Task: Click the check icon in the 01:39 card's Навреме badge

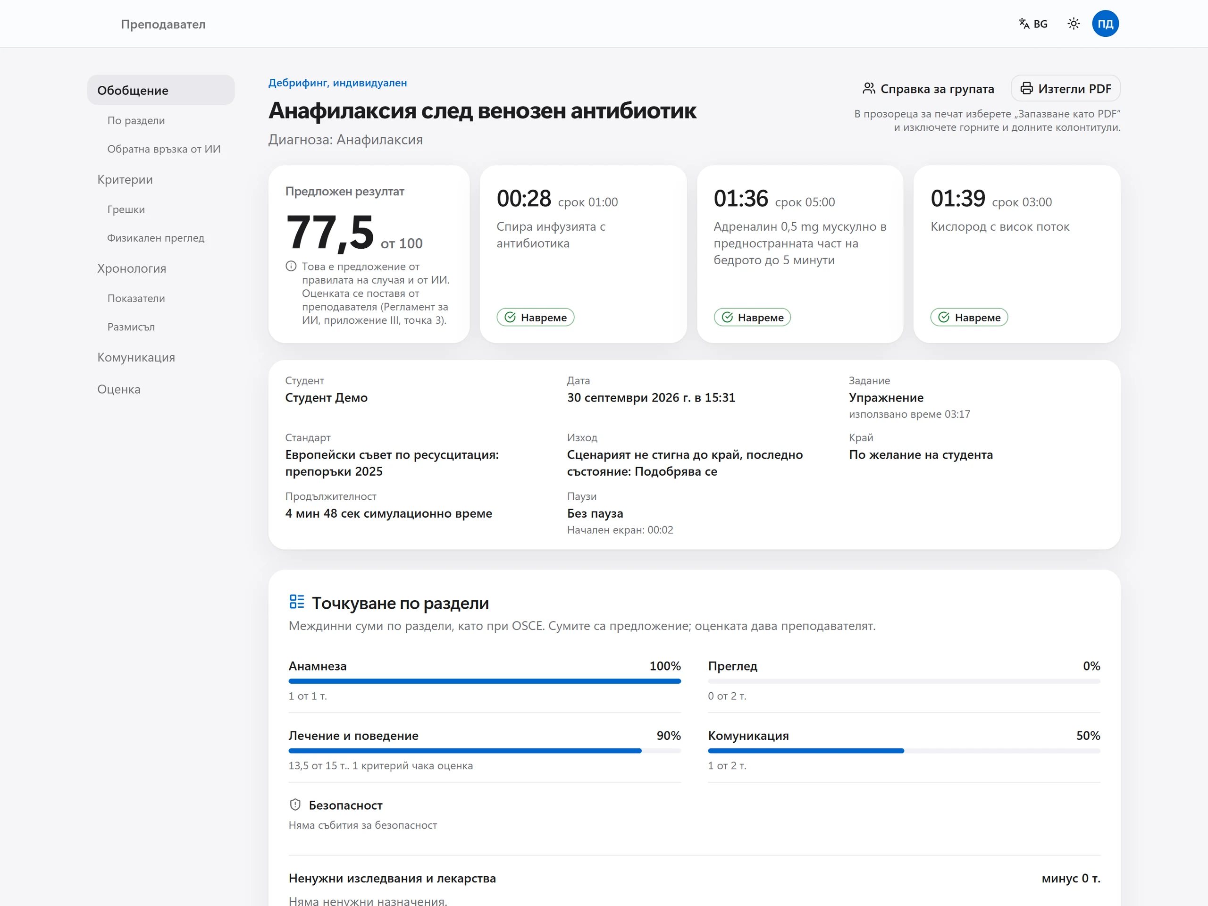Action: coord(944,317)
